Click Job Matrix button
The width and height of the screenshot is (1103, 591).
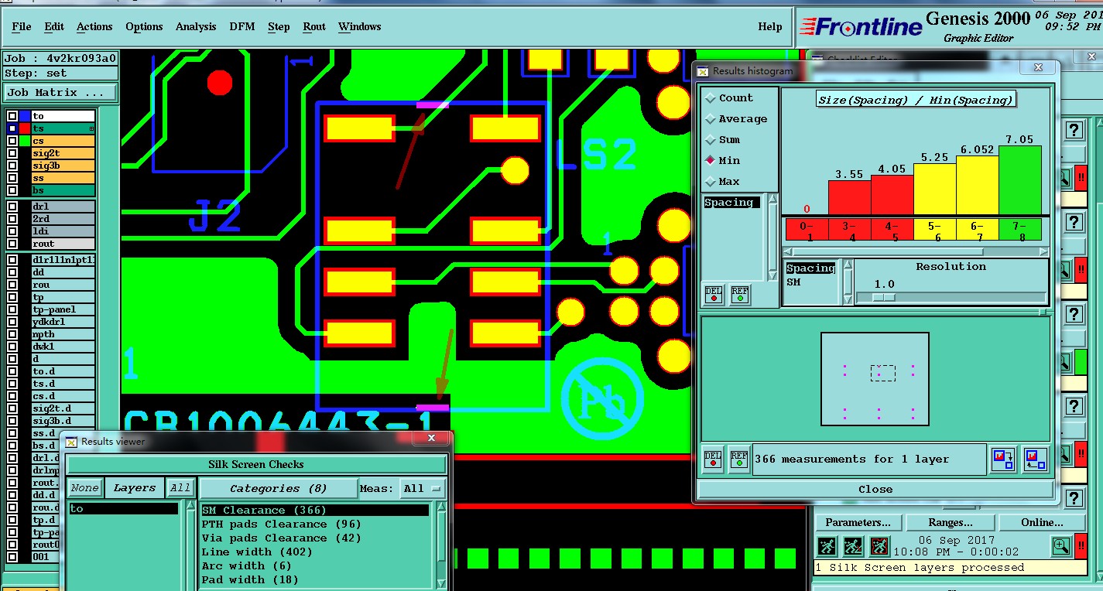click(60, 92)
